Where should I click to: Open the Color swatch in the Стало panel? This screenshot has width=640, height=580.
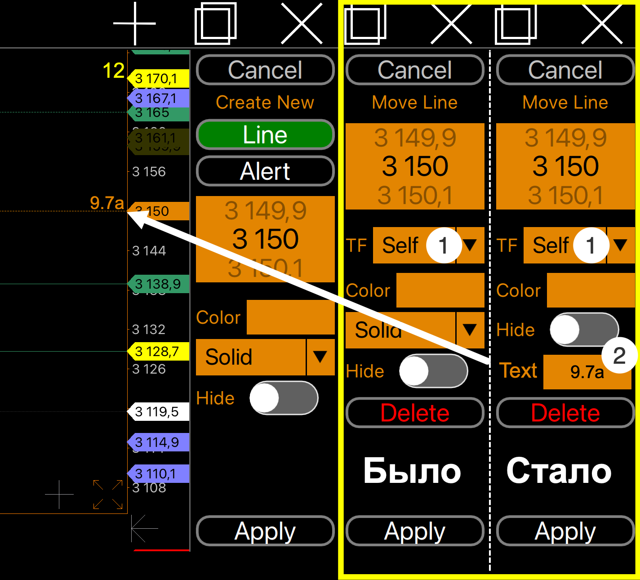pos(591,290)
